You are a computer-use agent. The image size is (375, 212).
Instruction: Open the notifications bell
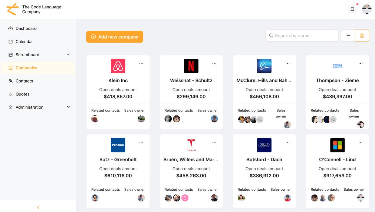[x=352, y=9]
